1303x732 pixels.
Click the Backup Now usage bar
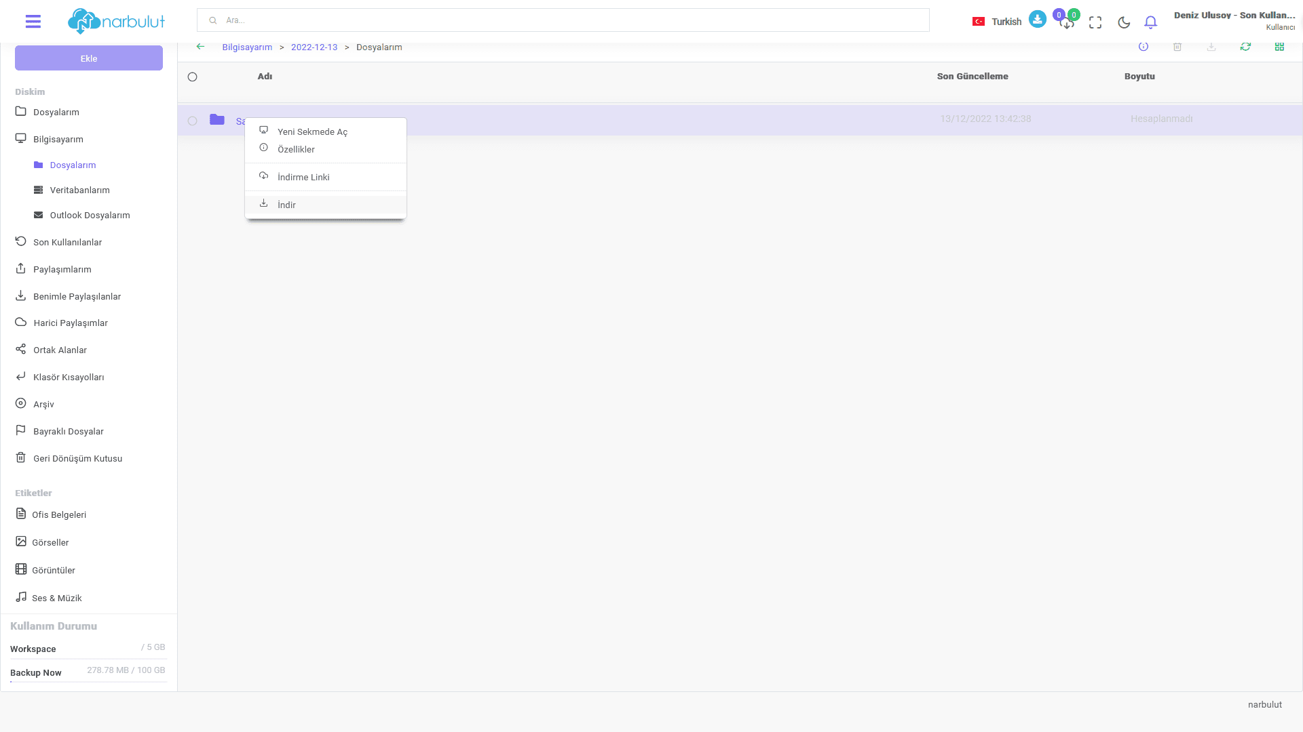88,680
